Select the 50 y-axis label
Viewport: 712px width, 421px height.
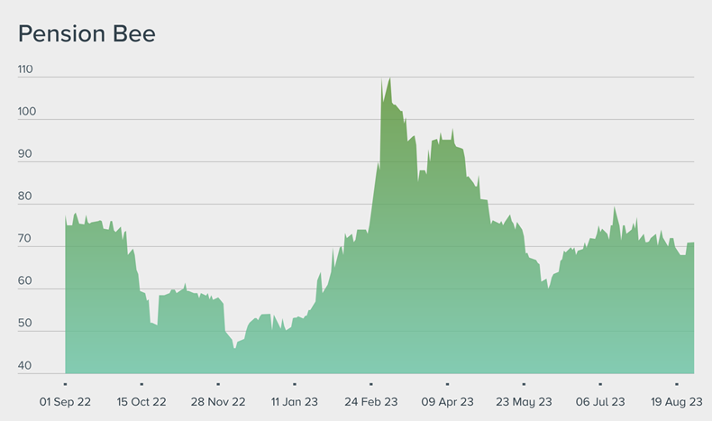pos(25,324)
